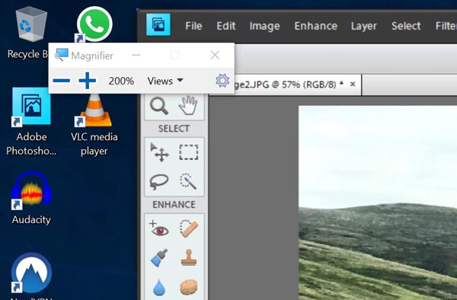Open the Filter menu
Screen dimensions: 457x300
click(x=446, y=26)
